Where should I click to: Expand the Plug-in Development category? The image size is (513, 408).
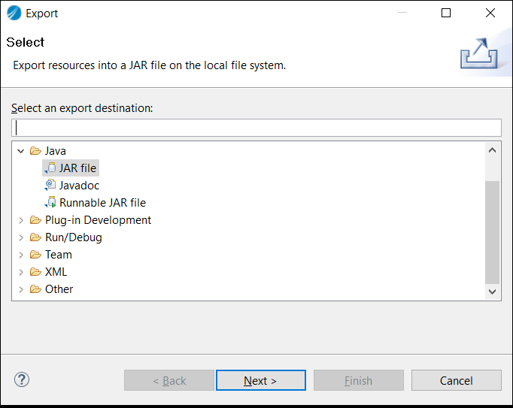(21, 220)
